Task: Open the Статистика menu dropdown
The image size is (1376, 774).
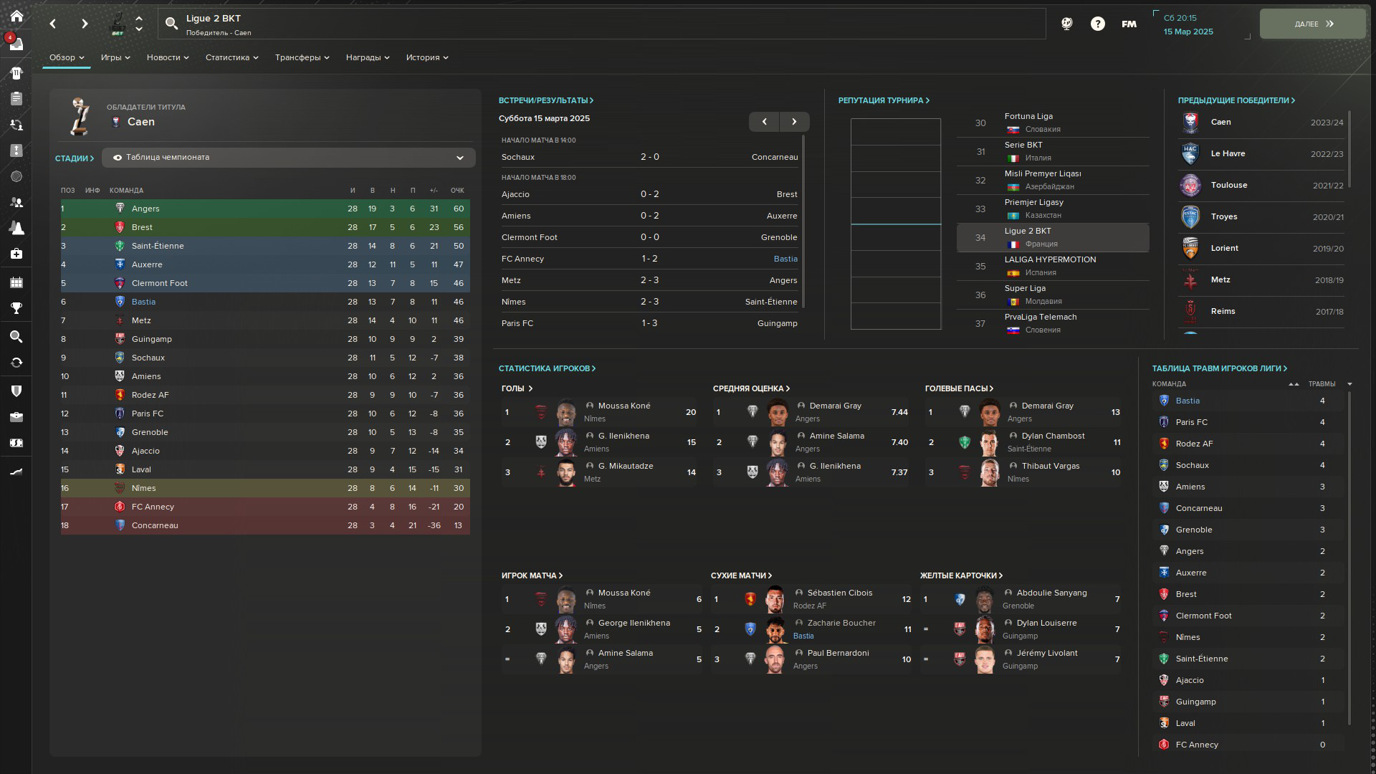Action: pyautogui.click(x=231, y=57)
